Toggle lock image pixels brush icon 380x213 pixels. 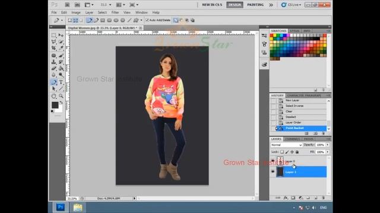click(x=287, y=152)
